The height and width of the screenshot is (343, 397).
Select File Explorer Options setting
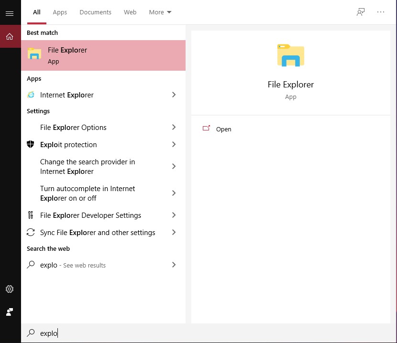(103, 127)
